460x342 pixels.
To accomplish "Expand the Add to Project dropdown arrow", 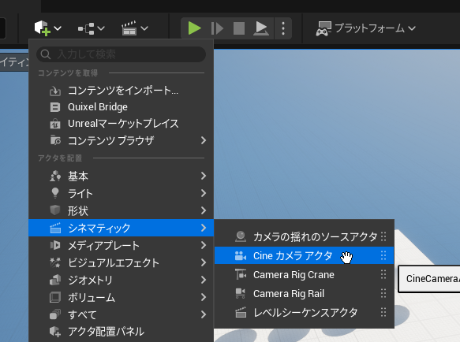I will [58, 28].
